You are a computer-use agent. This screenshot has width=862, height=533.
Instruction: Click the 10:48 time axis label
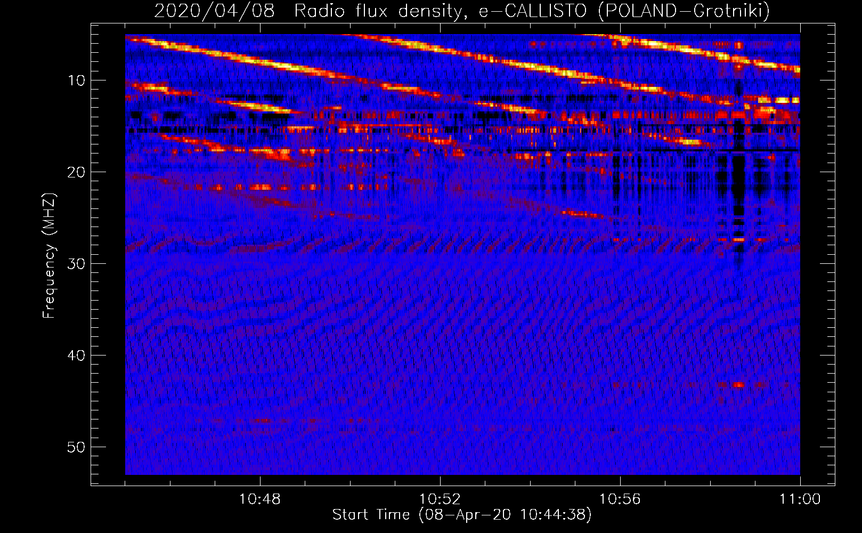260,499
